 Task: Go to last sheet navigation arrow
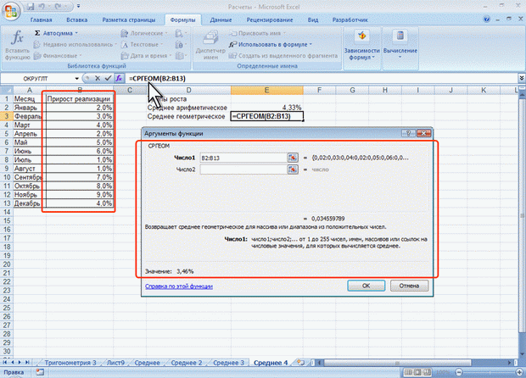tap(27, 362)
